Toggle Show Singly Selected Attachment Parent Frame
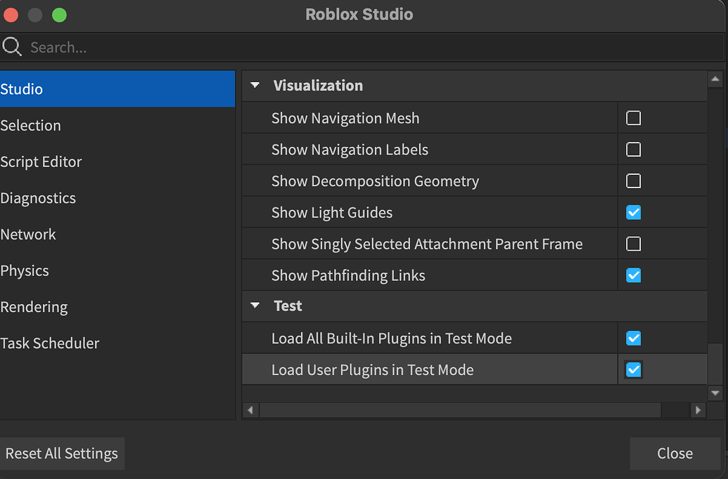The width and height of the screenshot is (728, 479). [x=633, y=244]
